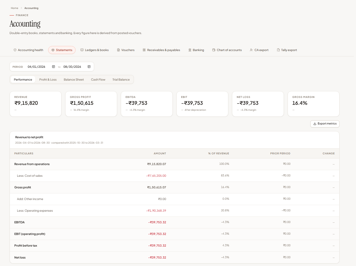Switch to the Cash Flow view
The width and height of the screenshot is (356, 266).
click(98, 80)
